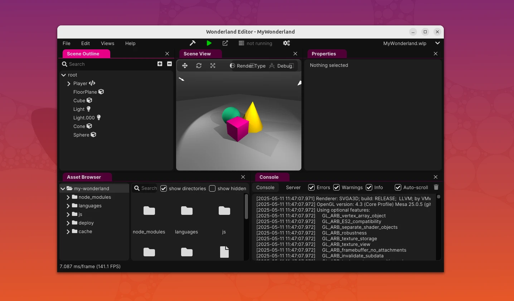Open the Views menu
The image size is (514, 301).
click(107, 43)
